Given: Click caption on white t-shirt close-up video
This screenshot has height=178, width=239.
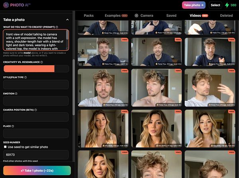Looking at the screenshot, I should pyautogui.click(x=116, y=105).
